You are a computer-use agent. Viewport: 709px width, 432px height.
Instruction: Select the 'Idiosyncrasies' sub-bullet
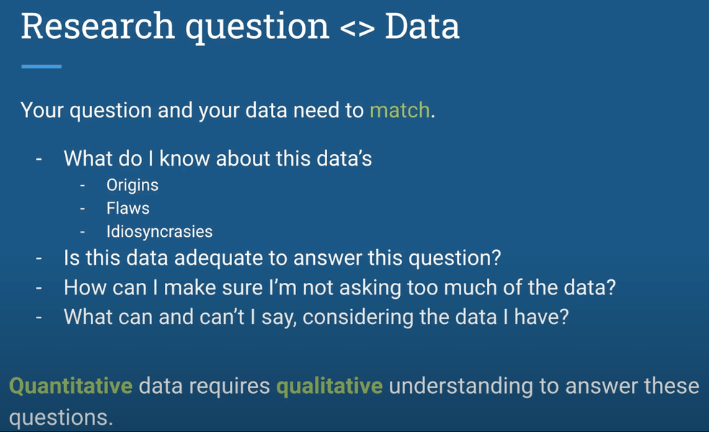click(159, 232)
